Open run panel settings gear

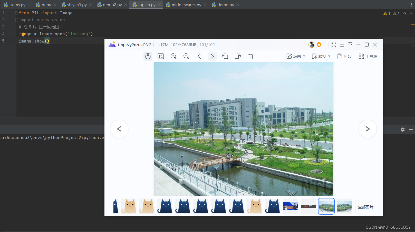[403, 130]
